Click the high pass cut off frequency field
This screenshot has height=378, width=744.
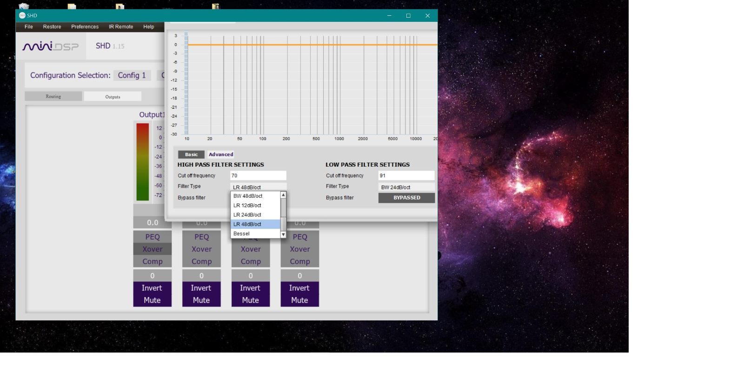pos(258,176)
